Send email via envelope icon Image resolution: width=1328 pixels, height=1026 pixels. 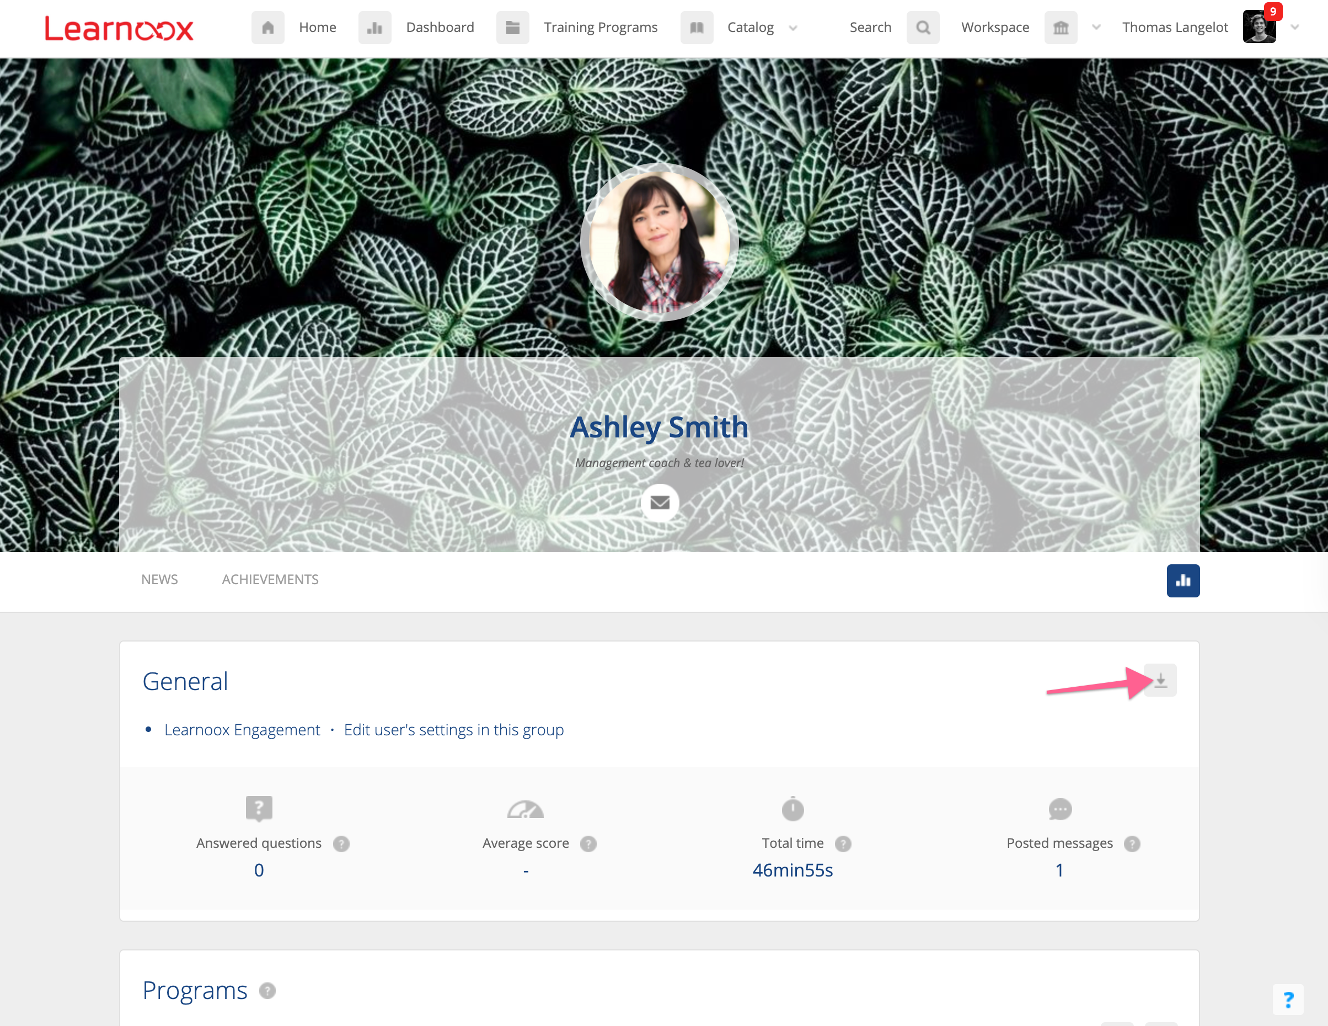(x=660, y=503)
